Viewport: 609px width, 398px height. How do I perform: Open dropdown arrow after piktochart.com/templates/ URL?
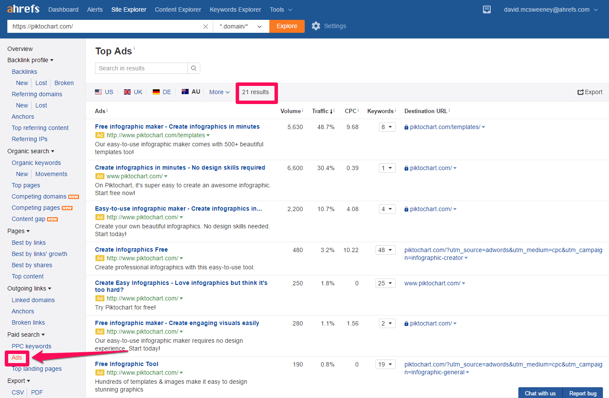pyautogui.click(x=483, y=127)
